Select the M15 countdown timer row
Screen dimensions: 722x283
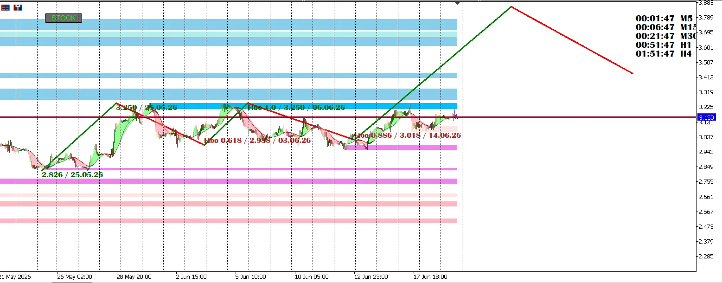(x=665, y=27)
